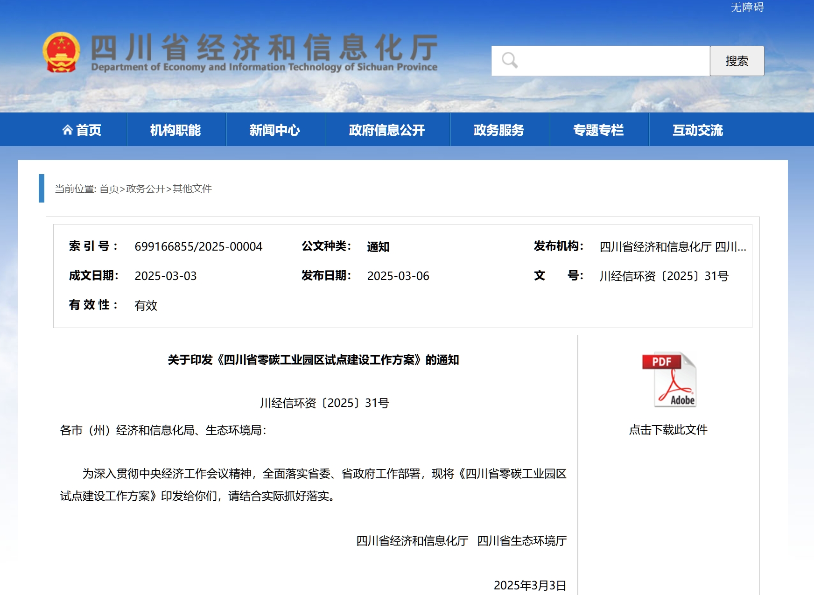Enable 无障碍 accessibility mode

(747, 7)
